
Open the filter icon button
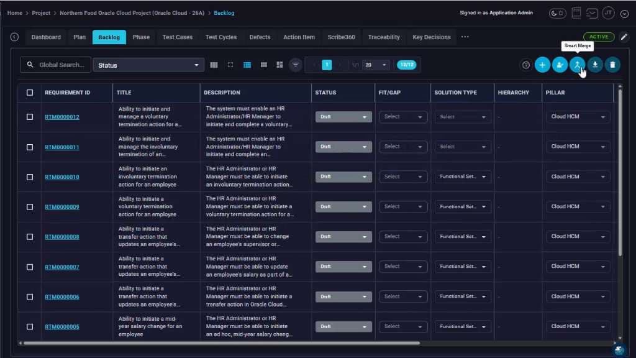[x=296, y=65]
